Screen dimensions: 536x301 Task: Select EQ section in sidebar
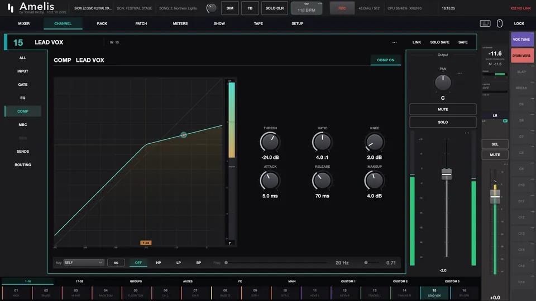(x=22, y=98)
